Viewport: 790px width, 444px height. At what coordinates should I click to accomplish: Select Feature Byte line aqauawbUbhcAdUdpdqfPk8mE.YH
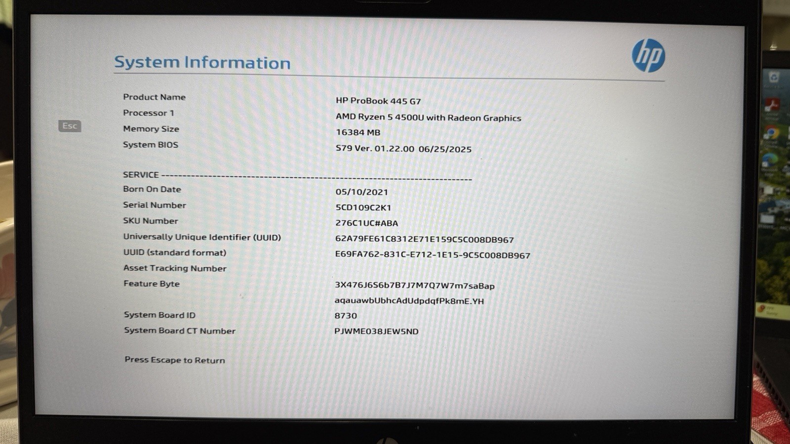pos(409,301)
